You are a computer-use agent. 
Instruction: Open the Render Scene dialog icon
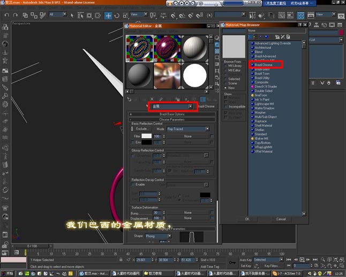pyautogui.click(x=311, y=16)
